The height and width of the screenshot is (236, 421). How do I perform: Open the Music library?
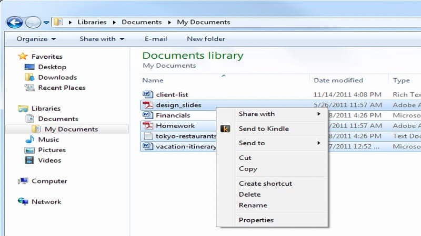coord(48,140)
